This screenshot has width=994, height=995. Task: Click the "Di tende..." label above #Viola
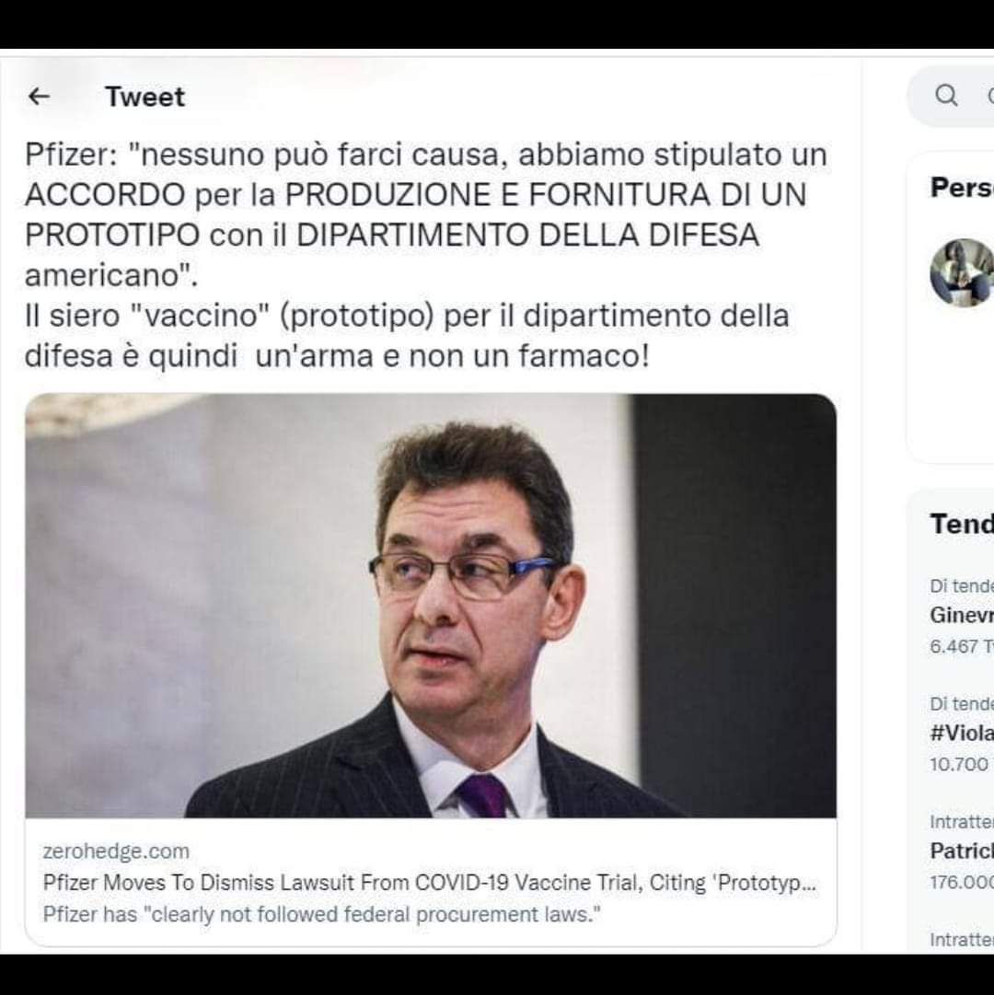[x=962, y=704]
